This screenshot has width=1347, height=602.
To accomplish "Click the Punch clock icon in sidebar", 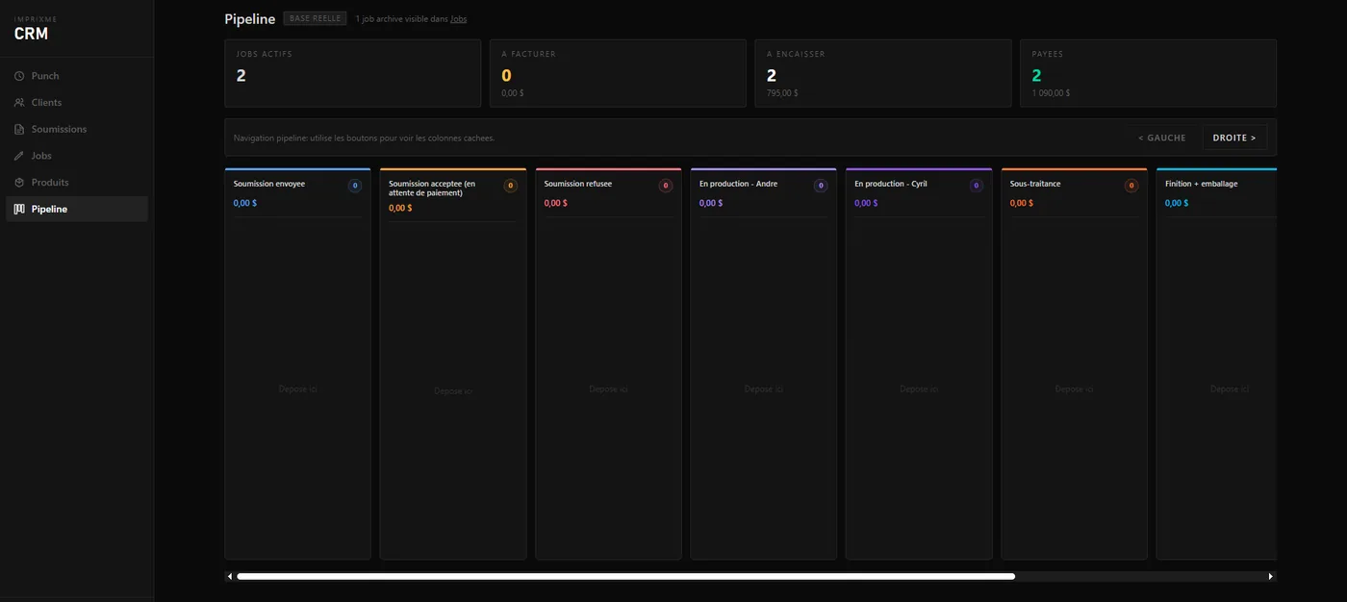I will [19, 76].
